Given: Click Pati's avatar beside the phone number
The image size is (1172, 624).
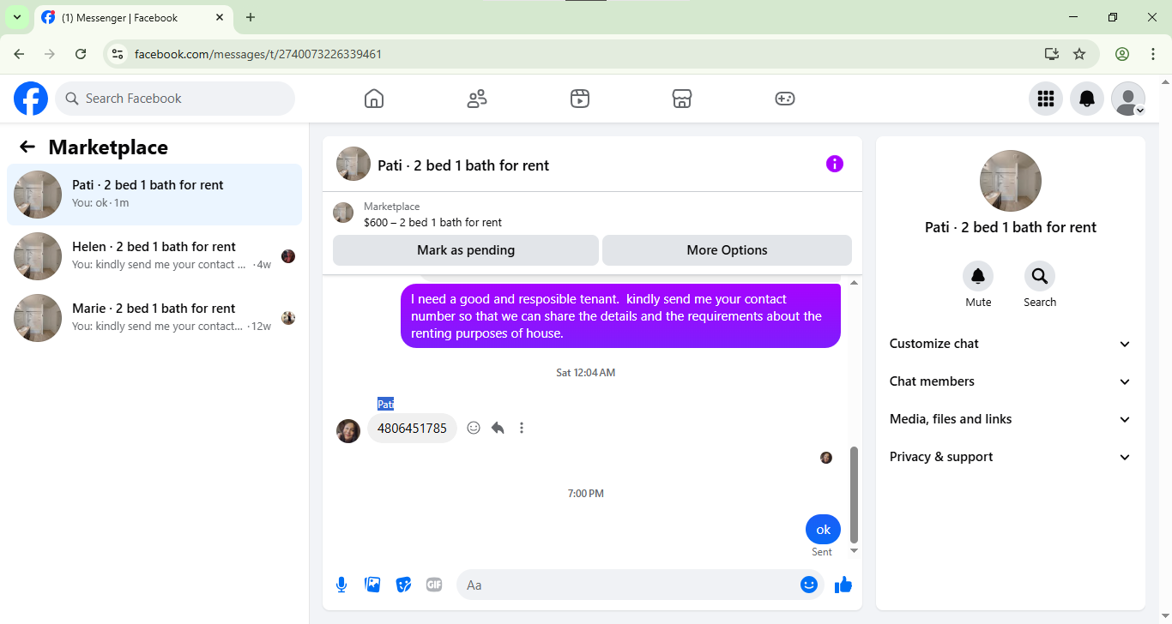Looking at the screenshot, I should point(348,431).
